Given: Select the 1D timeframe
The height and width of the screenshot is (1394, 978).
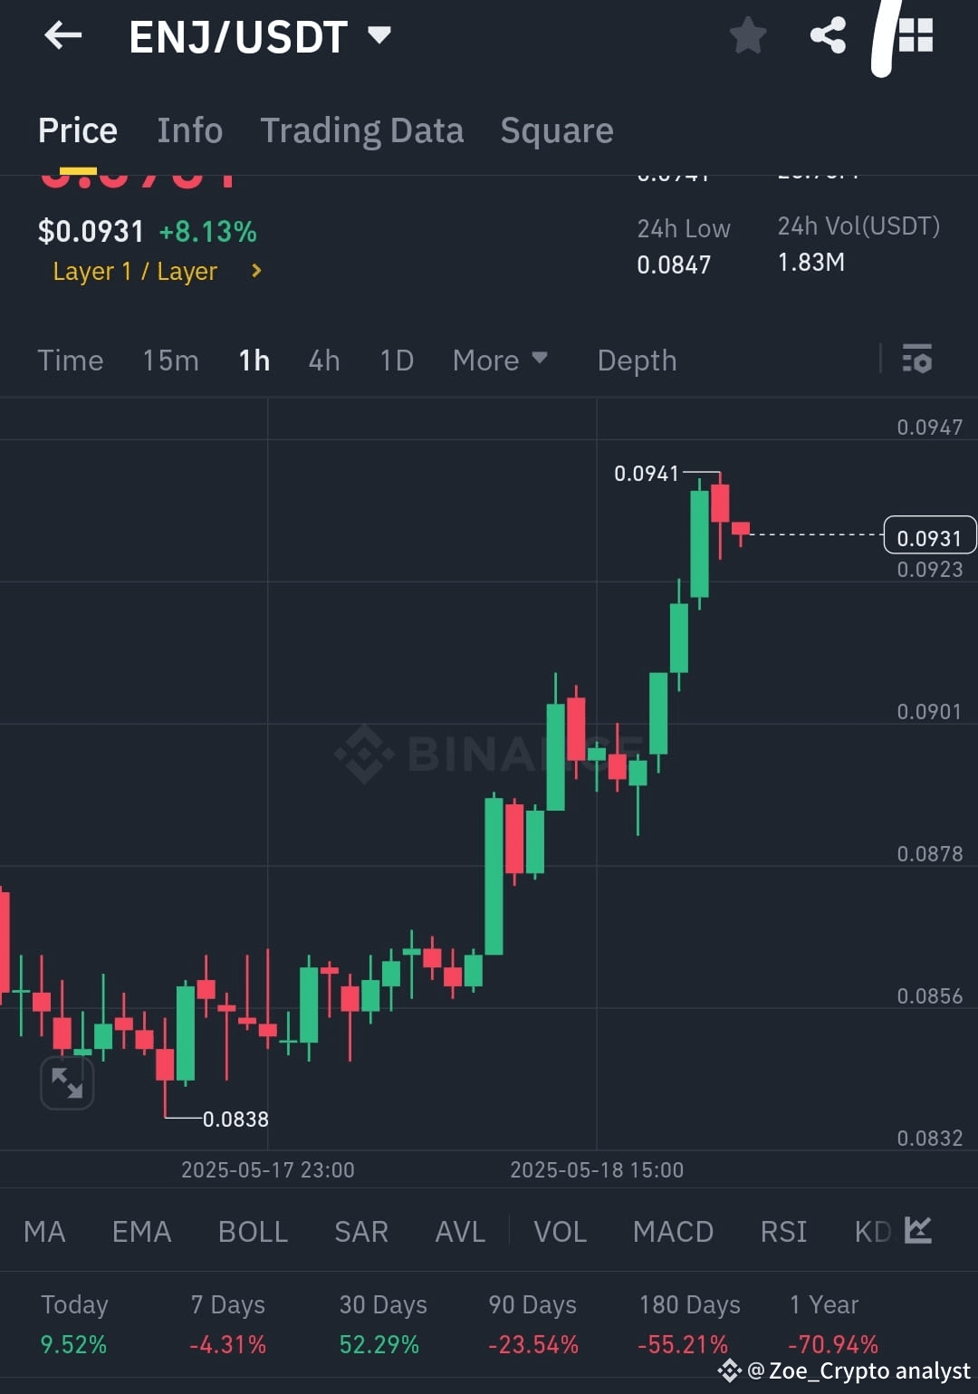Looking at the screenshot, I should (x=396, y=360).
